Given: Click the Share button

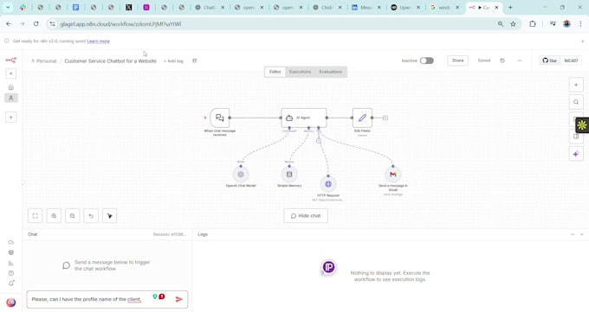Looking at the screenshot, I should tap(457, 60).
